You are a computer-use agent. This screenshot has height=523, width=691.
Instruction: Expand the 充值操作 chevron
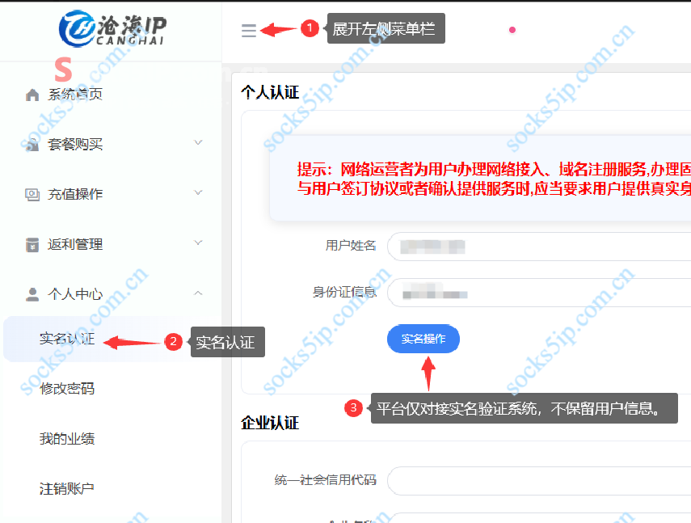(x=198, y=192)
